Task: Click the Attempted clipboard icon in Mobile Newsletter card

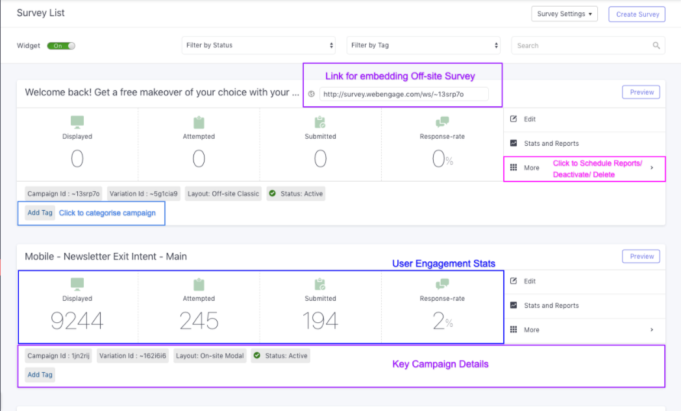Action: click(x=199, y=285)
